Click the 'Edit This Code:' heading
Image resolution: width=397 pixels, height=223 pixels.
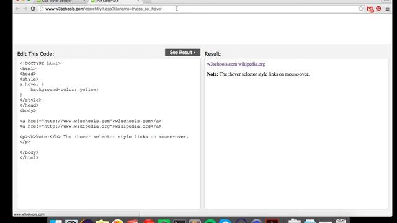click(x=35, y=54)
